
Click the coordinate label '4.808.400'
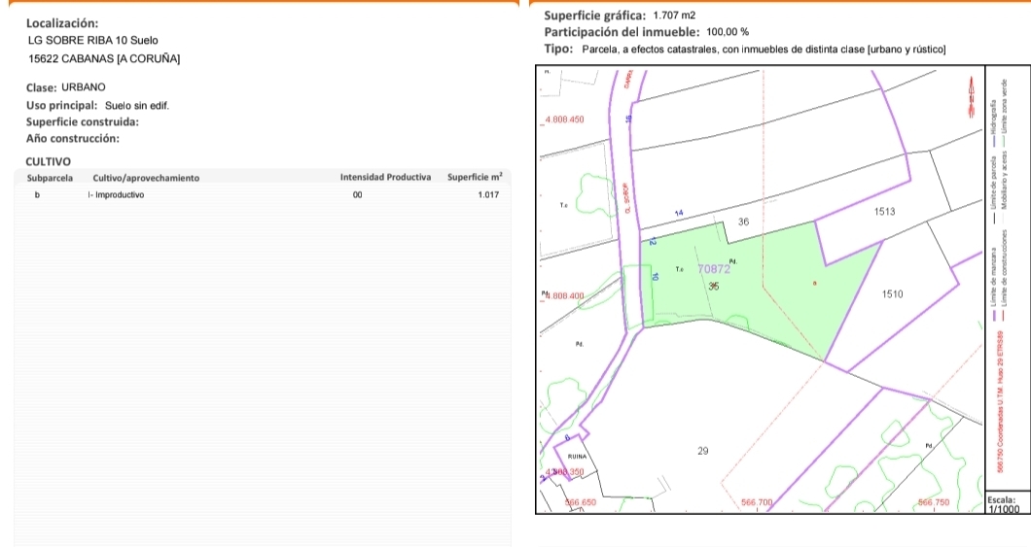(x=563, y=295)
